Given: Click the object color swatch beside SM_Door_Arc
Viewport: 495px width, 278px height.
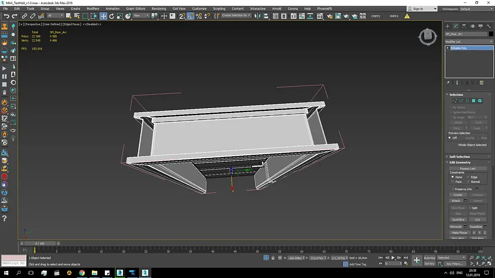Looking at the screenshot, I should (491, 34).
